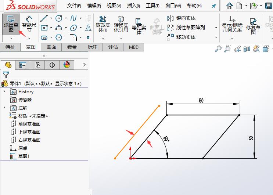Click the Home icon in title bar
The height and width of the screenshot is (195, 273).
pyautogui.click(x=230, y=6)
